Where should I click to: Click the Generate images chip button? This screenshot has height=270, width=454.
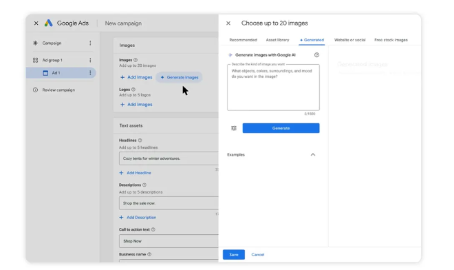[x=180, y=77]
